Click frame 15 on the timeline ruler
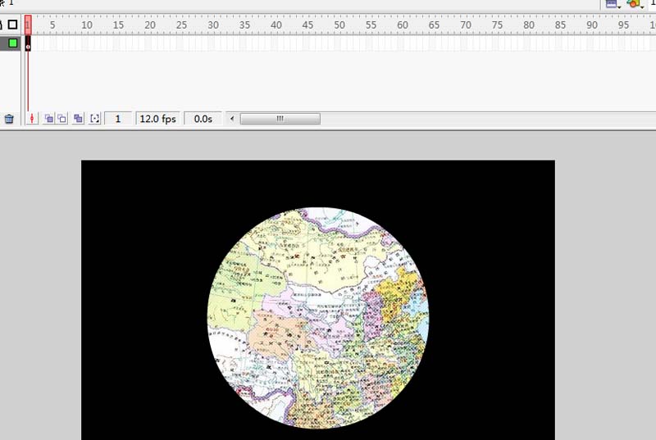 coord(118,25)
